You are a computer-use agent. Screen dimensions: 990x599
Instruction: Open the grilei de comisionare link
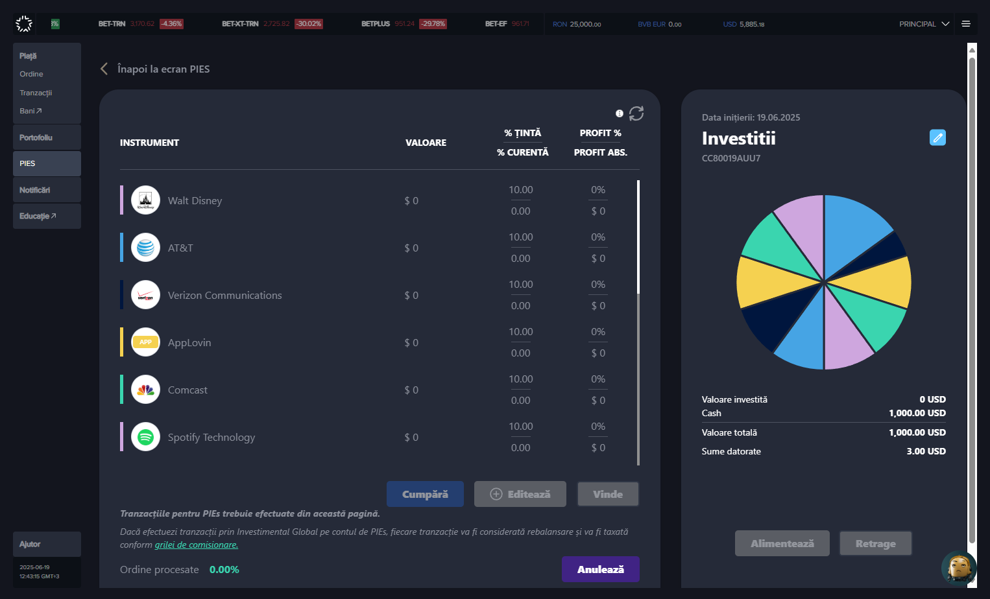pyautogui.click(x=197, y=545)
